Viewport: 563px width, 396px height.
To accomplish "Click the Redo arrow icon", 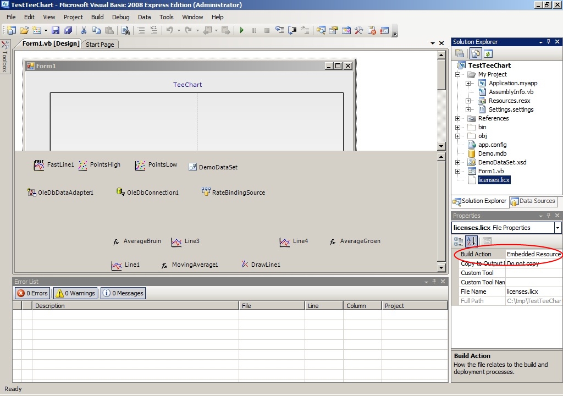I will tap(188, 31).
